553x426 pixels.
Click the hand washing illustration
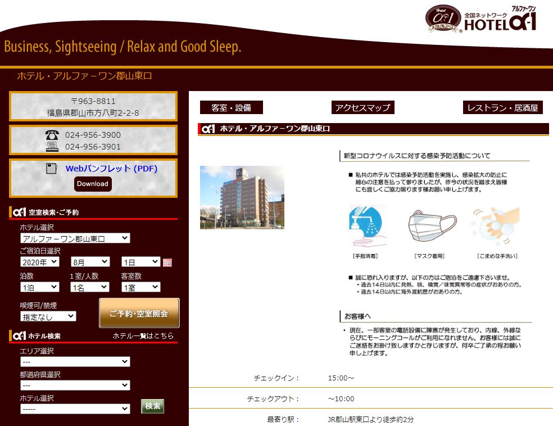pos(496,226)
